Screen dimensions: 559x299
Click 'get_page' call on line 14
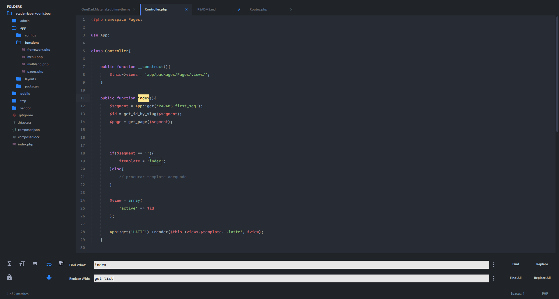[138, 122]
